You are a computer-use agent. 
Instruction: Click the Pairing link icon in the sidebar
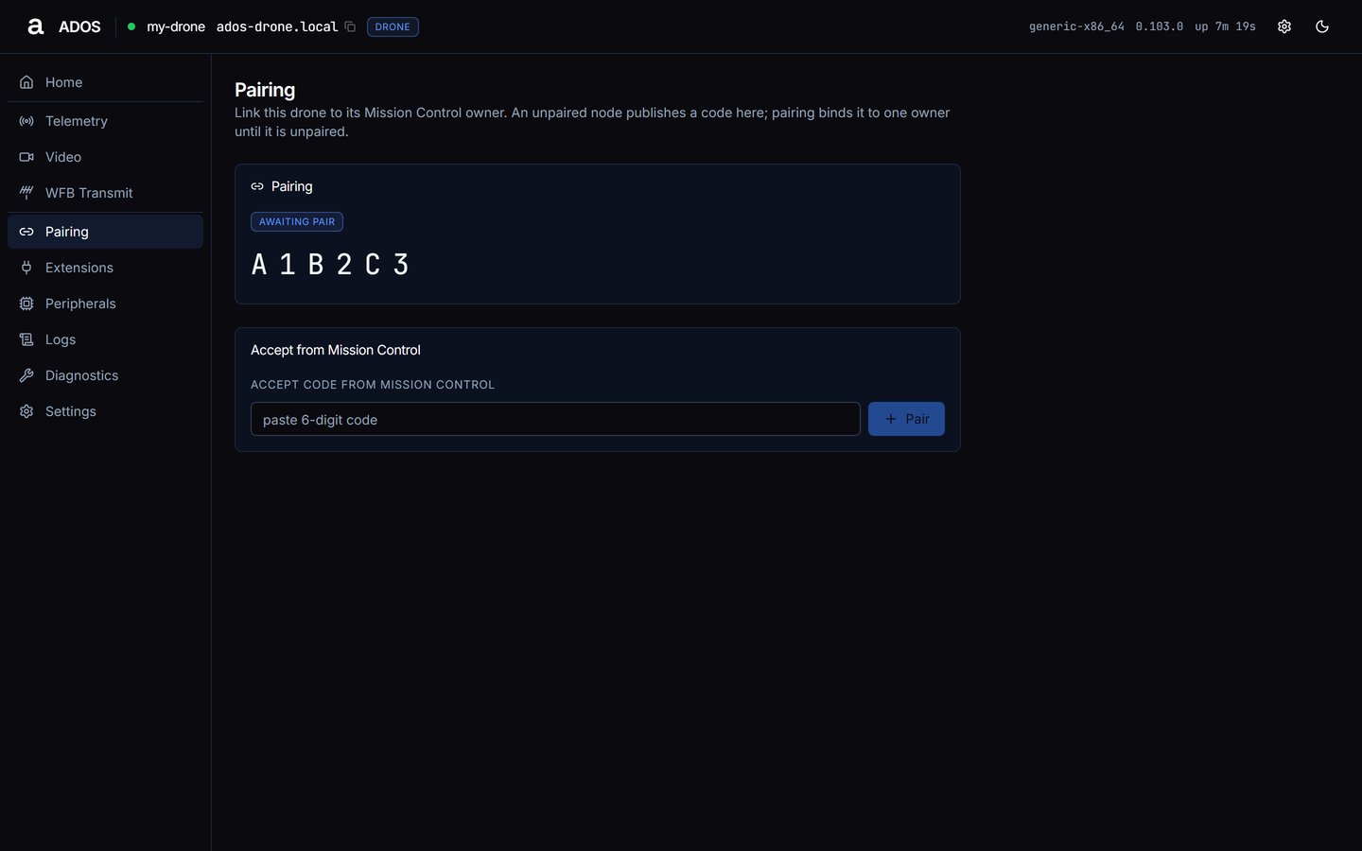coord(26,232)
